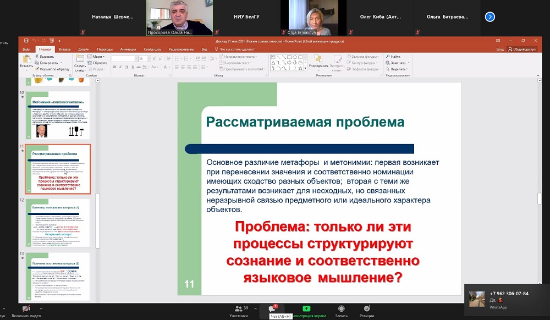Switch to the Animation (Анимация) tab
Viewport: 550px width, 320px height.
click(128, 49)
